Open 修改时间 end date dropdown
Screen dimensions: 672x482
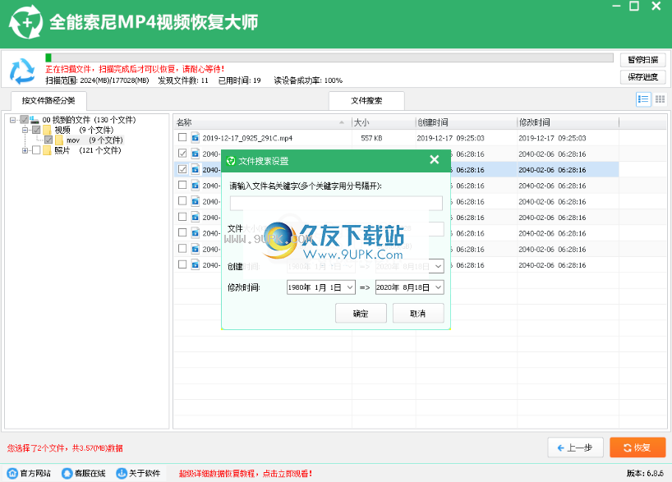click(438, 287)
